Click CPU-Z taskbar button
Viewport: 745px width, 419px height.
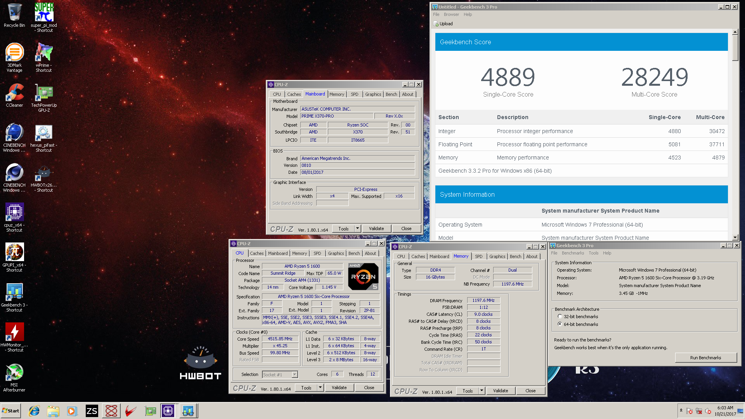tap(168, 411)
